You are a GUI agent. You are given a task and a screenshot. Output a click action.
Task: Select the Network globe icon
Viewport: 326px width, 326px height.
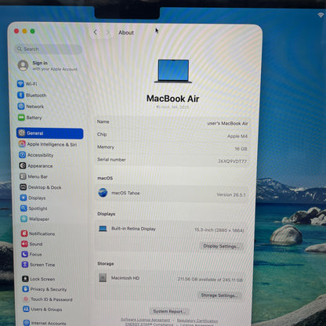(x=21, y=107)
